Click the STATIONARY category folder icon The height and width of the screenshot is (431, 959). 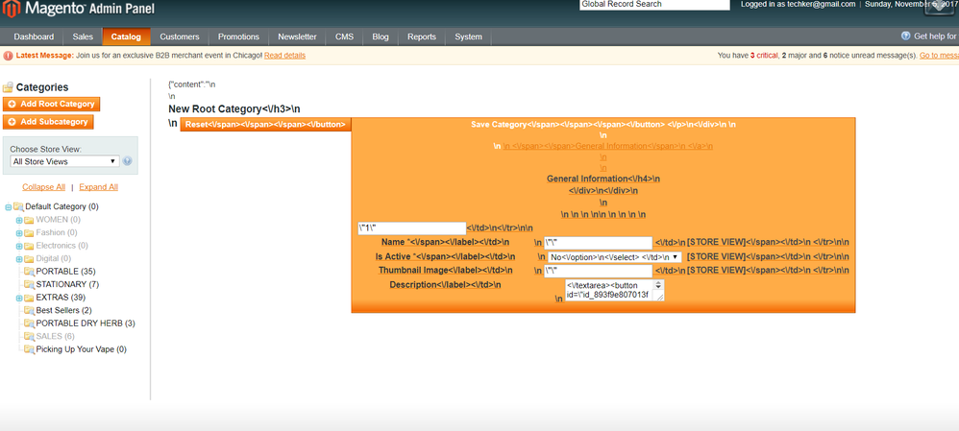[29, 285]
